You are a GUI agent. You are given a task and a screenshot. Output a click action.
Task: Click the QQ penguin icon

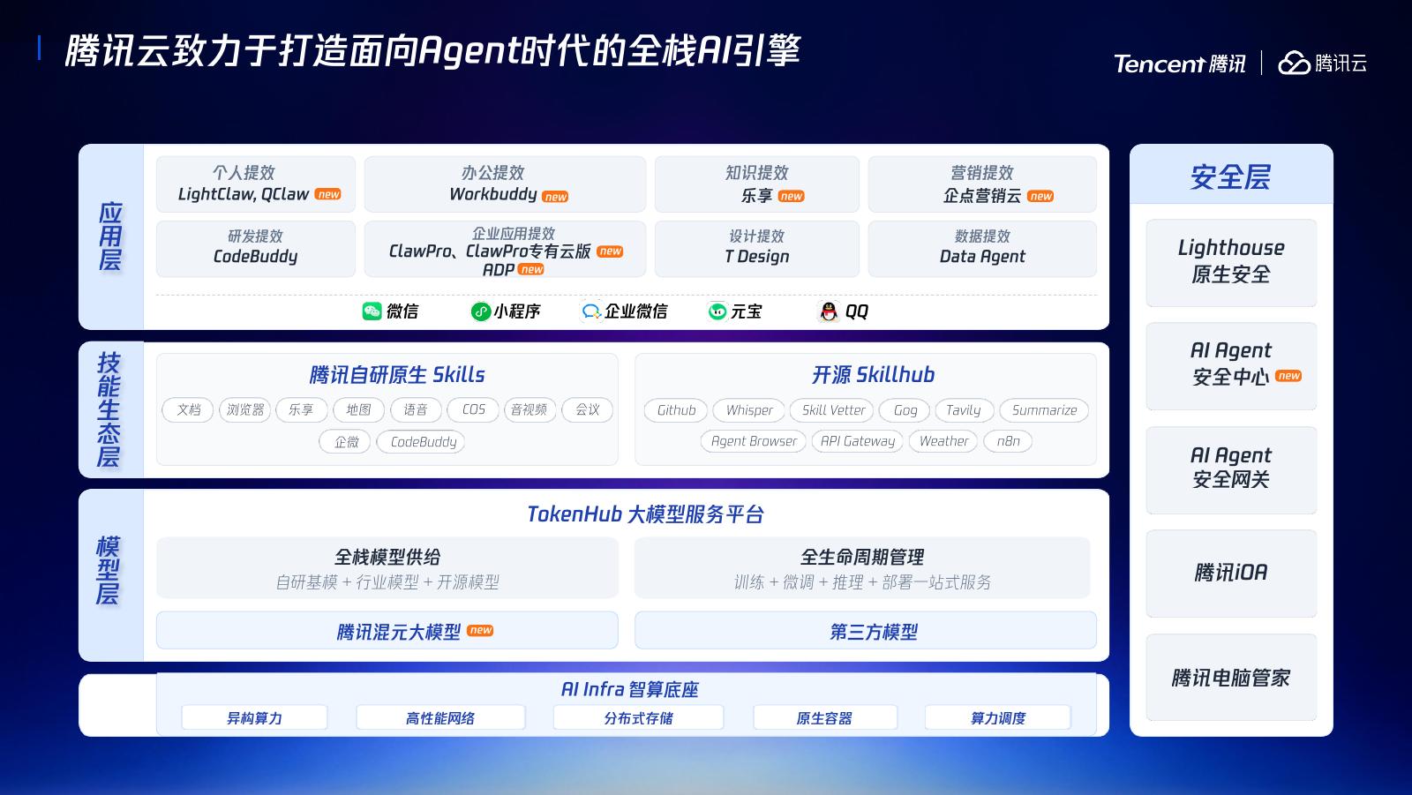click(x=829, y=311)
